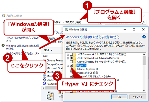The image size is (149, 102).
Task: Click the Windows Features title bar icon
Action: tap(66, 29)
